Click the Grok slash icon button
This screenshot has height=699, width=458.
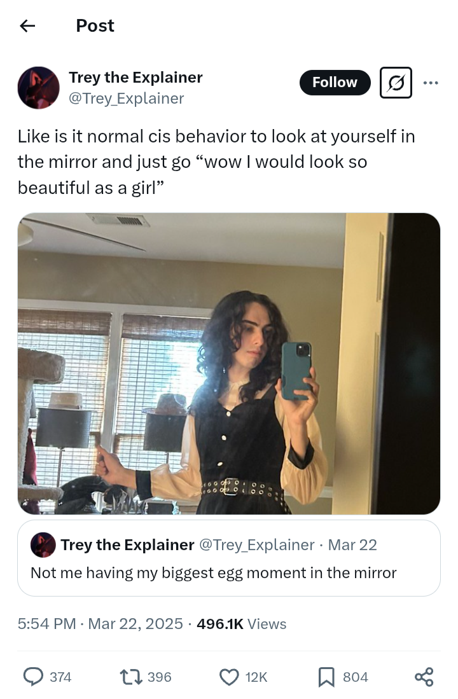(396, 83)
